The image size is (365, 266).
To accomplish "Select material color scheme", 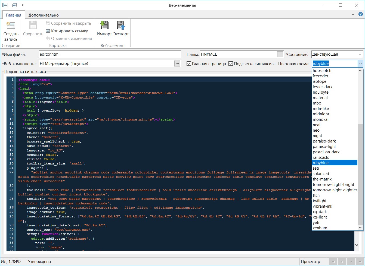I will point(335,98).
